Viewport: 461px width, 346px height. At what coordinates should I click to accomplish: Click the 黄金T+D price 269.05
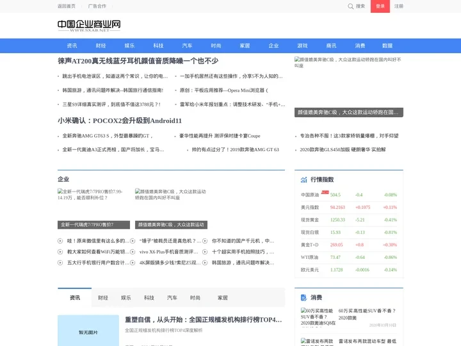pos(336,245)
